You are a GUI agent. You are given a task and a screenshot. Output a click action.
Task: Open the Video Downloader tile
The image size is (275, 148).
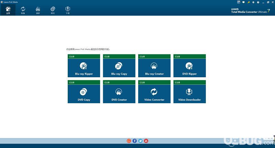click(190, 92)
